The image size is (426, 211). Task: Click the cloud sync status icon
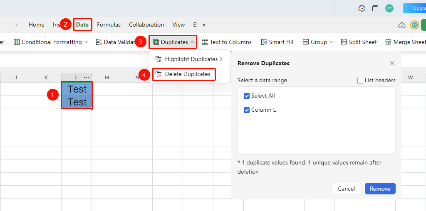coord(401,25)
